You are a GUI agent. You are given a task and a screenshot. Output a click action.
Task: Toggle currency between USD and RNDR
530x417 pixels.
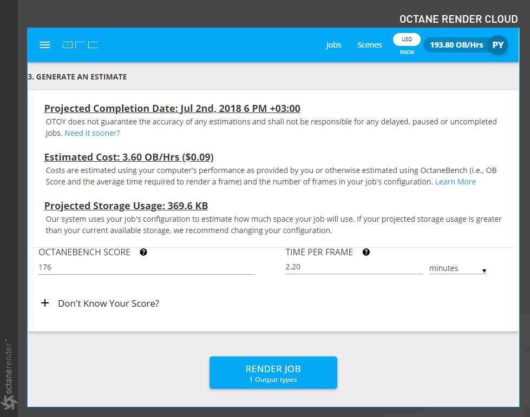click(x=407, y=39)
